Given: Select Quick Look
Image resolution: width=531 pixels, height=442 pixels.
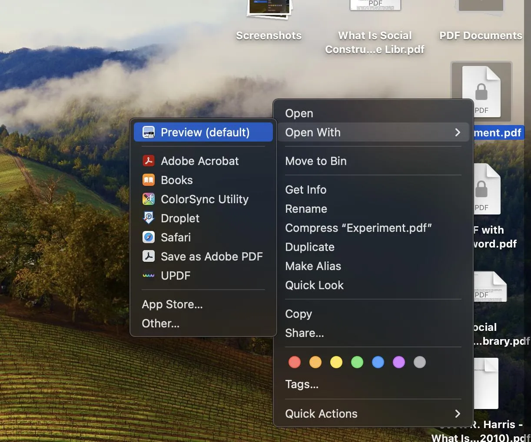Looking at the screenshot, I should pyautogui.click(x=373, y=285).
